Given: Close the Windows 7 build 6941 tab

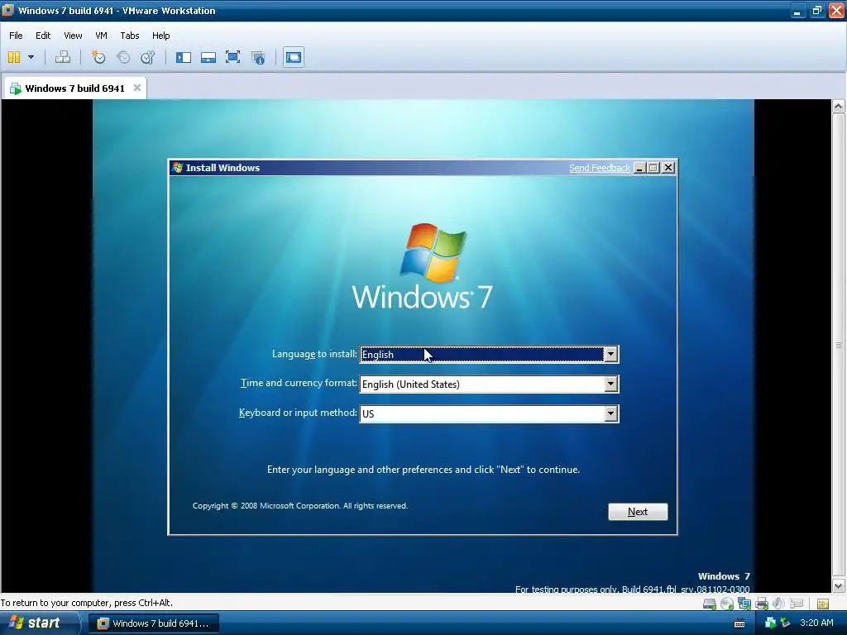Looking at the screenshot, I should coord(137,88).
